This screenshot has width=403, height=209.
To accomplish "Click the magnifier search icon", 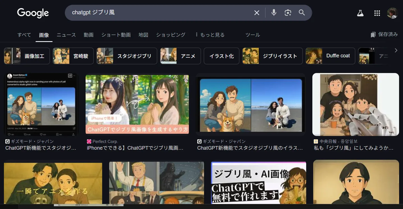I will [x=302, y=13].
